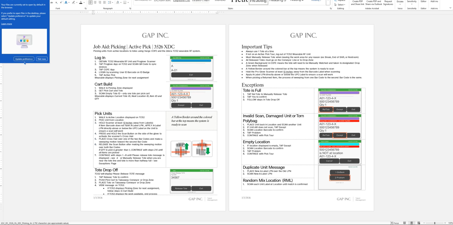Click the Important Tips heading

coord(257,47)
